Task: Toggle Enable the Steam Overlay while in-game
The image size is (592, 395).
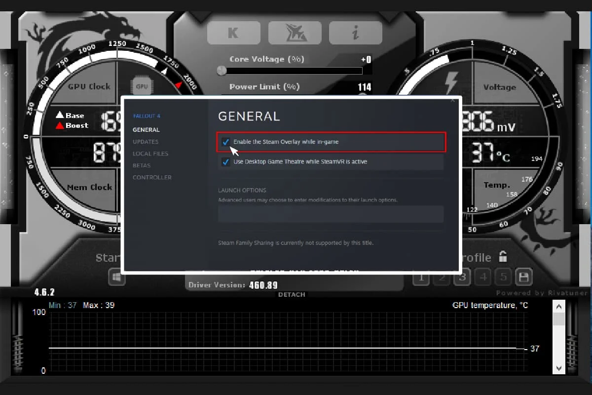Action: [x=226, y=142]
